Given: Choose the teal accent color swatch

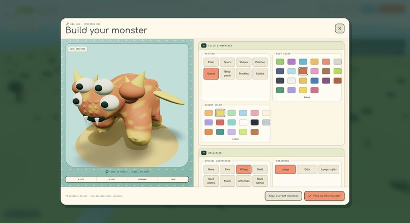Looking at the screenshot, I should point(220,132).
